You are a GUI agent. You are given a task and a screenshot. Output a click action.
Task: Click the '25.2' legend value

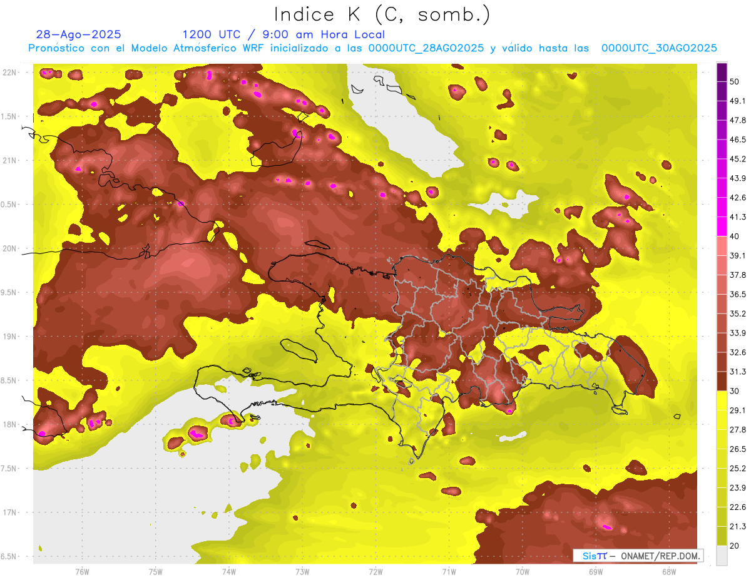point(738,469)
